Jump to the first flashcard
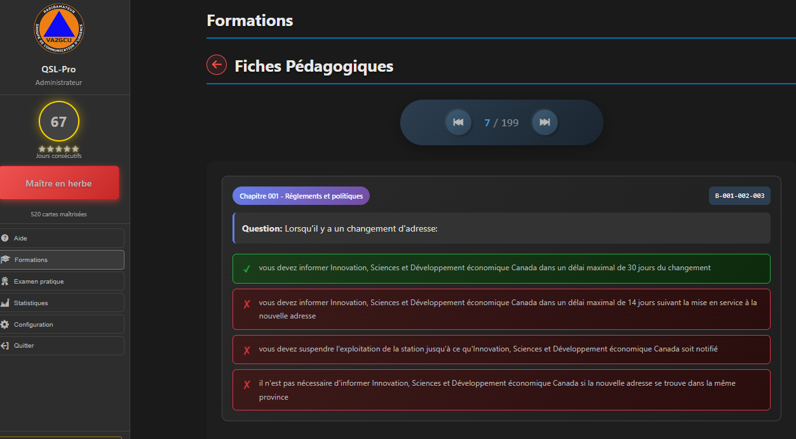The height and width of the screenshot is (439, 796). click(458, 122)
